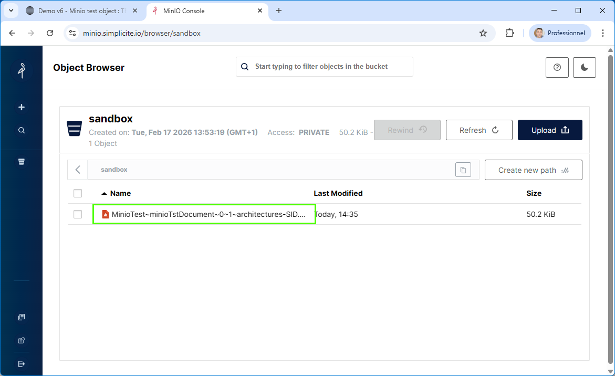Viewport: 615px width, 376px height.
Task: Toggle dark mode with the moon icon
Action: tap(584, 67)
